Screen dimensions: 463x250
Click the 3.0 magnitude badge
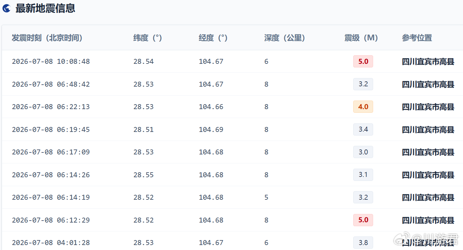pyautogui.click(x=363, y=152)
